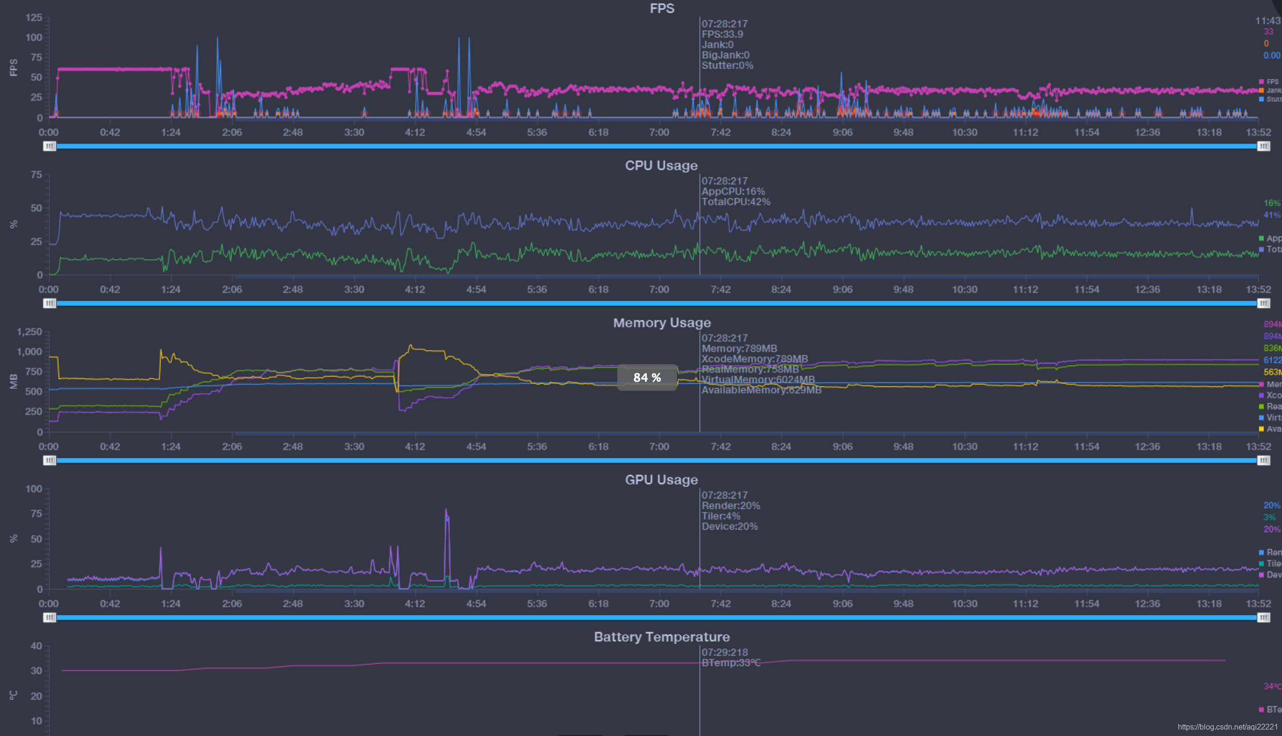Viewport: 1282px width, 736px height.
Task: Click the blue Render GPU legend marker
Action: [1261, 552]
